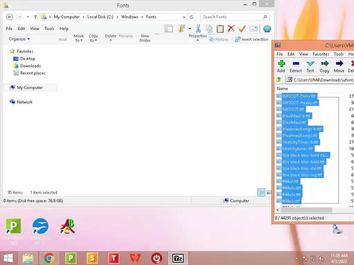Click the Move button in 7-Zip
Viewport: 354px width, 265px height.
coord(339,67)
